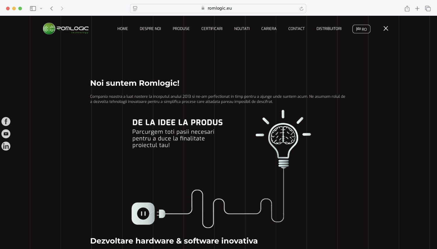The image size is (437, 249).
Task: Open the CARIERA menu item
Action: [269, 29]
